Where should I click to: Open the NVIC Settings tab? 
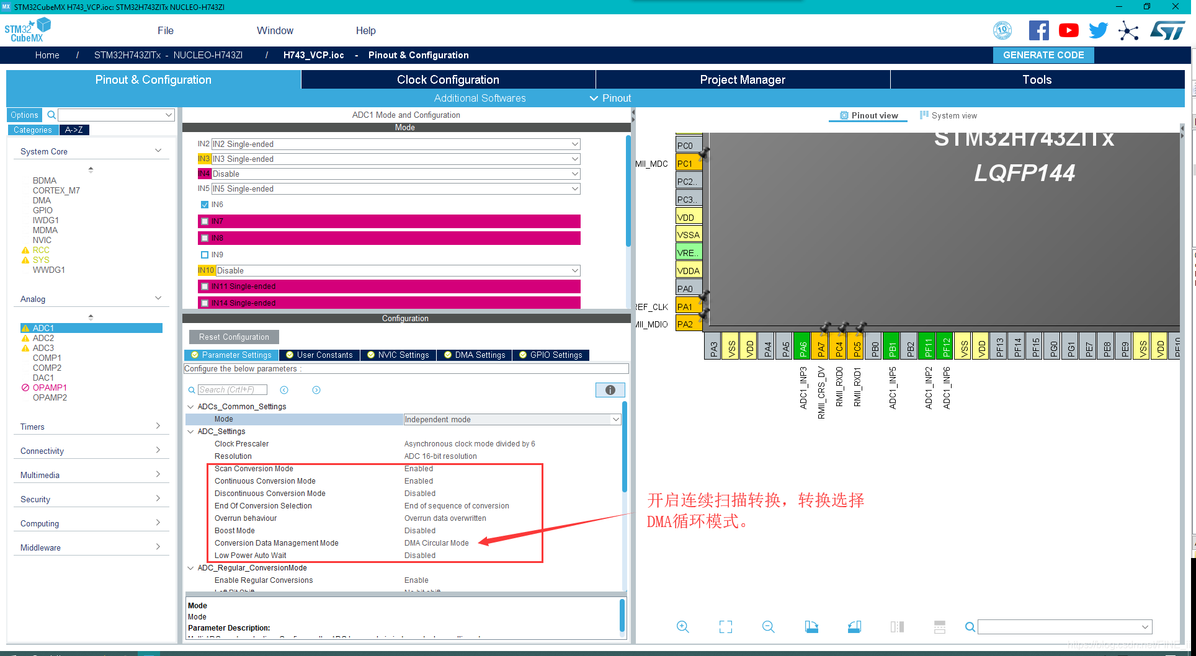398,355
